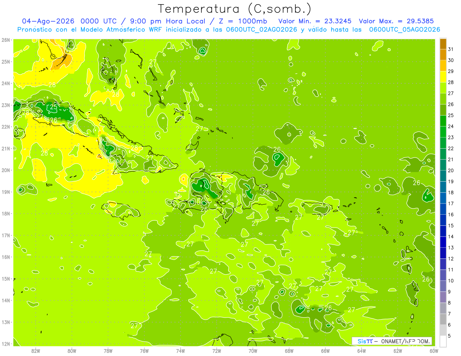Image resolution: width=461 pixels, height=356 pixels.
Task: Click the 'Valor Min. = 23.3245' text
Action: (x=315, y=21)
